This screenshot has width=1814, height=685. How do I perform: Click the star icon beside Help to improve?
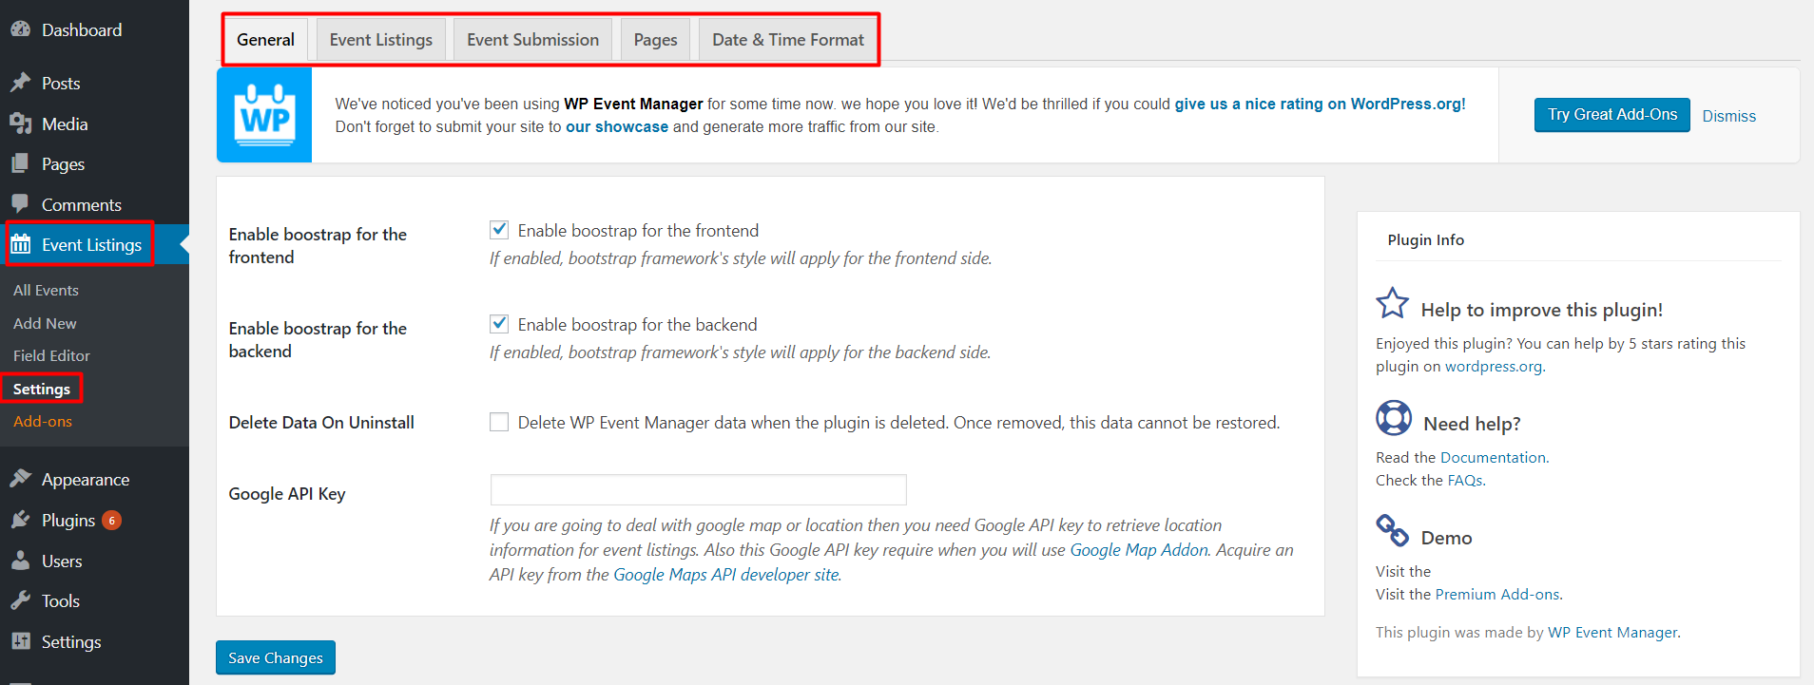(x=1392, y=304)
